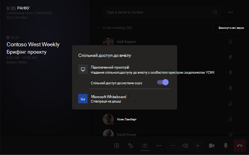Hang up with the red end call button

239,146
